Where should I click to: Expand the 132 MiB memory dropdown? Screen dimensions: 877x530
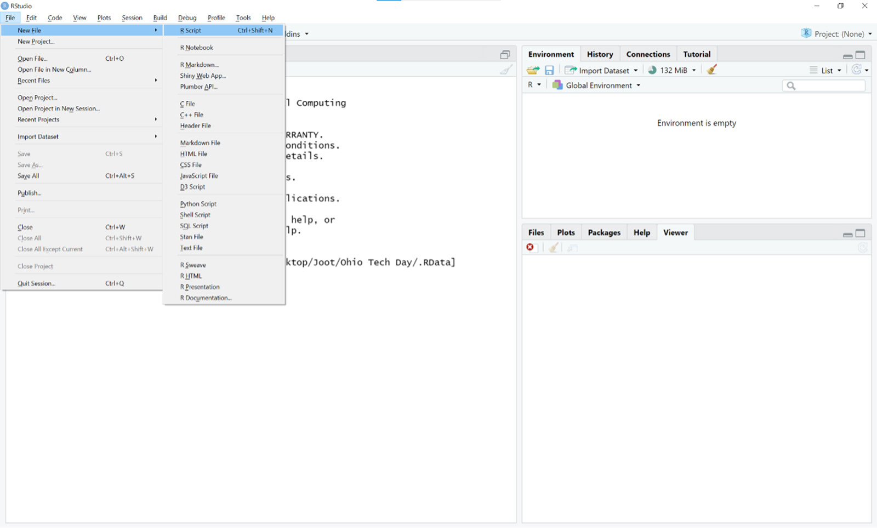694,70
